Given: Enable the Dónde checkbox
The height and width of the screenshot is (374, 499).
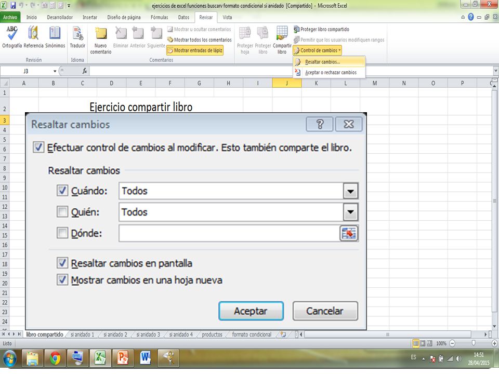Looking at the screenshot, I should click(x=62, y=233).
